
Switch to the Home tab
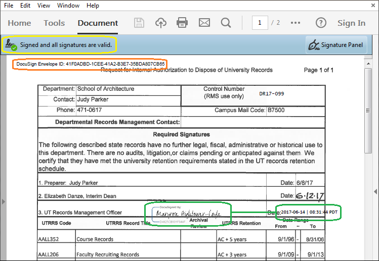pyautogui.click(x=19, y=23)
